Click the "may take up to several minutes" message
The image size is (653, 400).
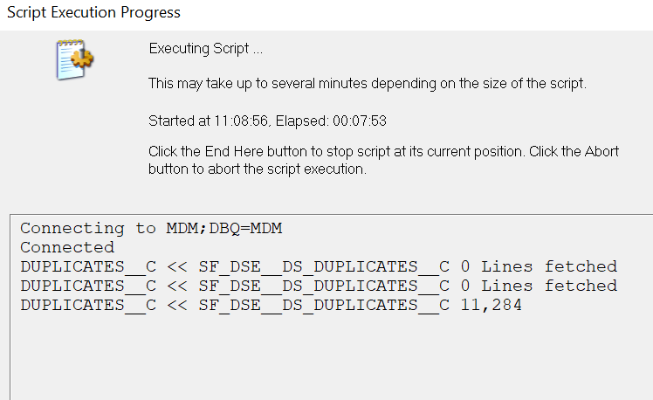tap(367, 84)
